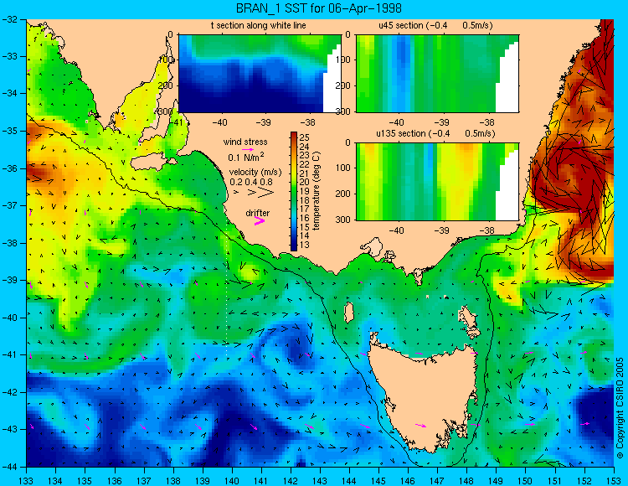Screen dimensions: 628x486
Task: Click the 't section along white line' label
Action: pos(259,25)
